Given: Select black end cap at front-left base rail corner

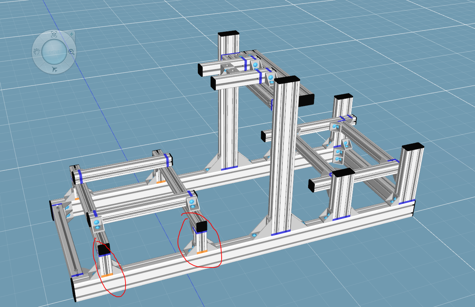Looking at the screenshot, I should click(x=74, y=289).
